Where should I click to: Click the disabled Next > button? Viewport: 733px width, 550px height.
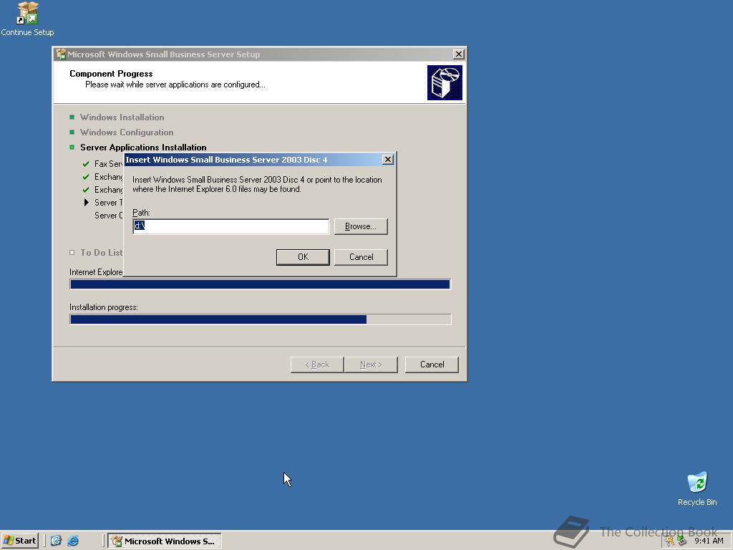coord(371,365)
